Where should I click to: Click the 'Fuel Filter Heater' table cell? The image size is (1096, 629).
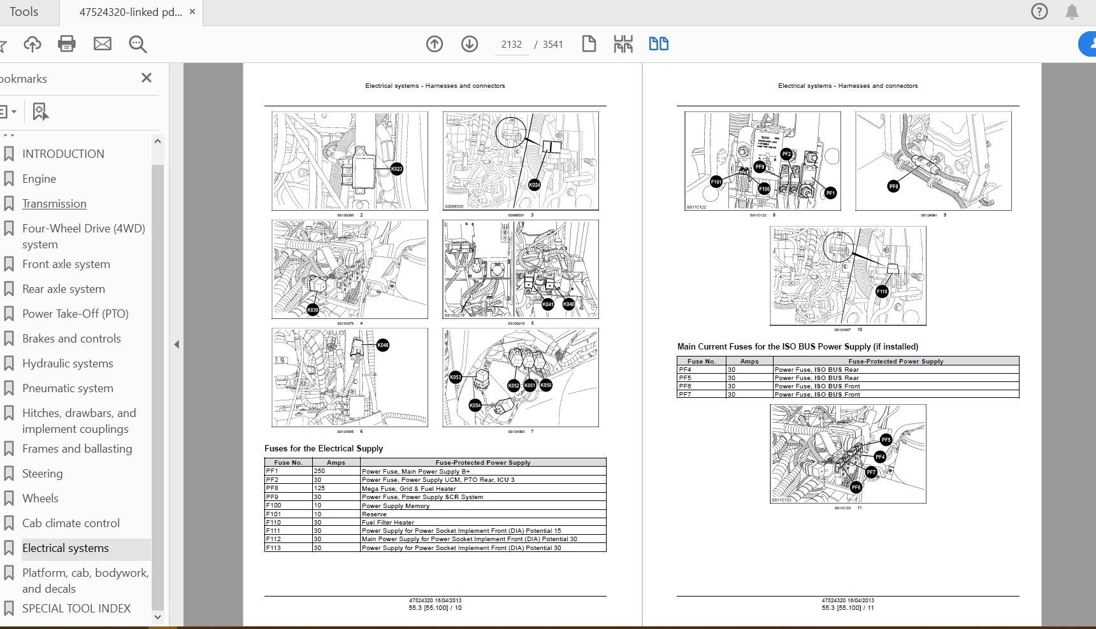(483, 522)
